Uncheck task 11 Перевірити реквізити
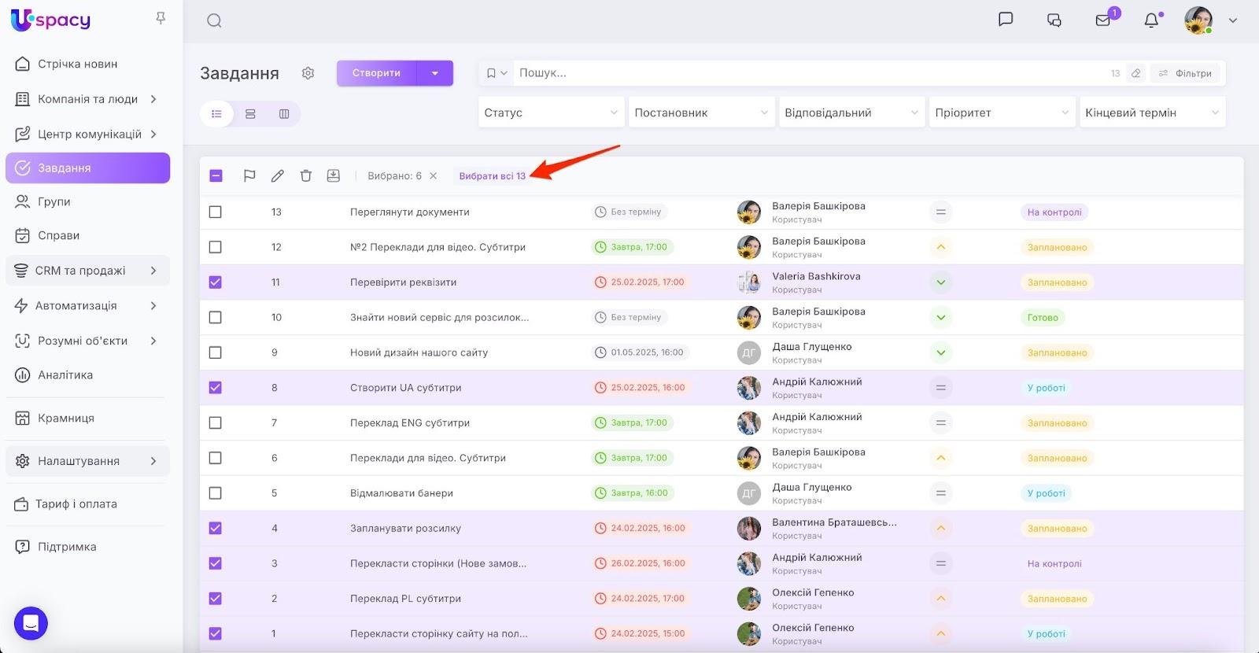Screen dimensions: 1259x653 (x=216, y=282)
